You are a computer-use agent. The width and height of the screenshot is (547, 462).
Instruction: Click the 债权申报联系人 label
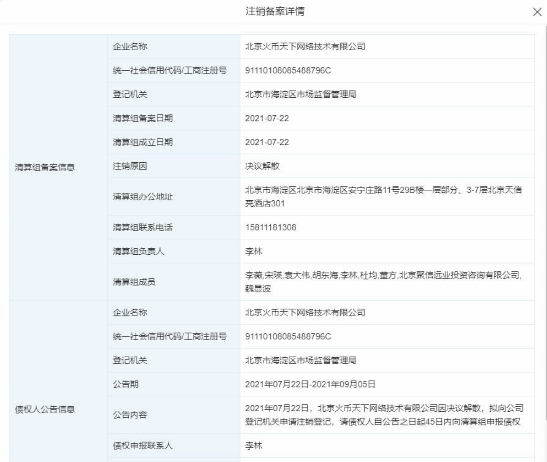143,446
